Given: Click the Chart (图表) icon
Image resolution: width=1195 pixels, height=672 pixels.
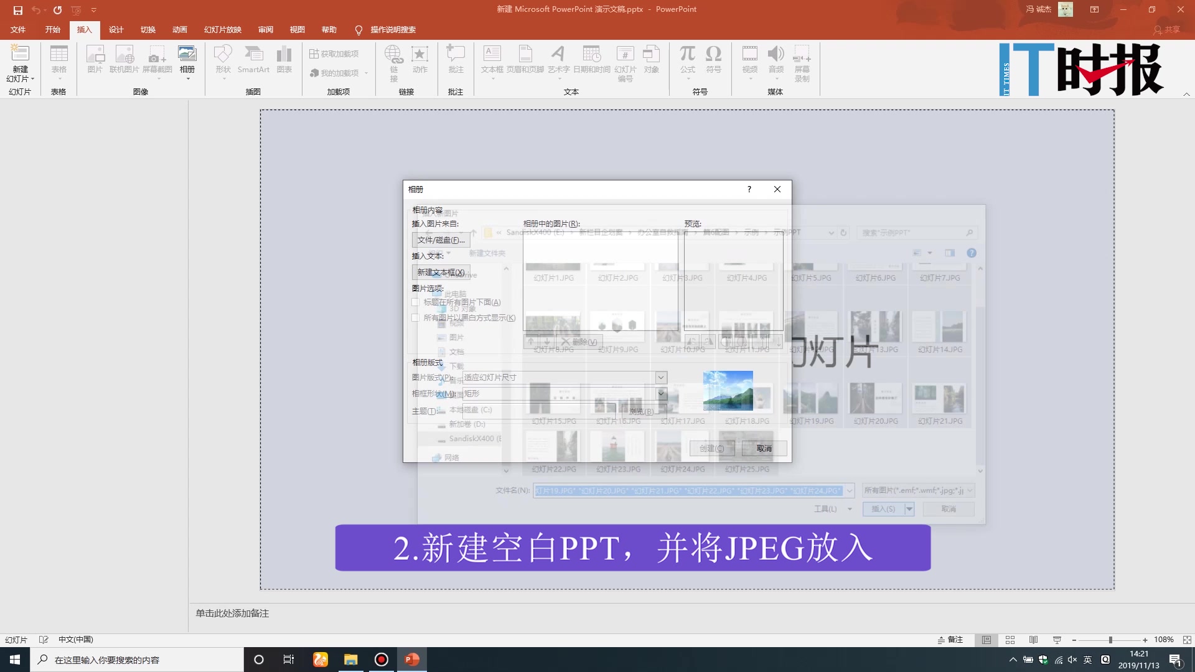Looking at the screenshot, I should click(284, 55).
